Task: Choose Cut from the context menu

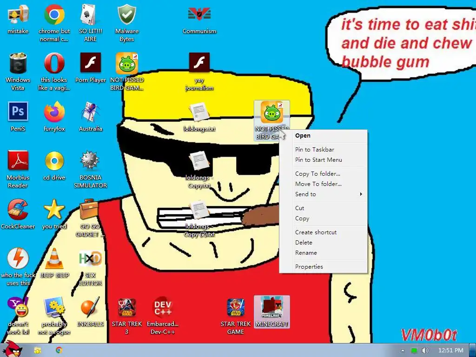Action: (x=323, y=208)
